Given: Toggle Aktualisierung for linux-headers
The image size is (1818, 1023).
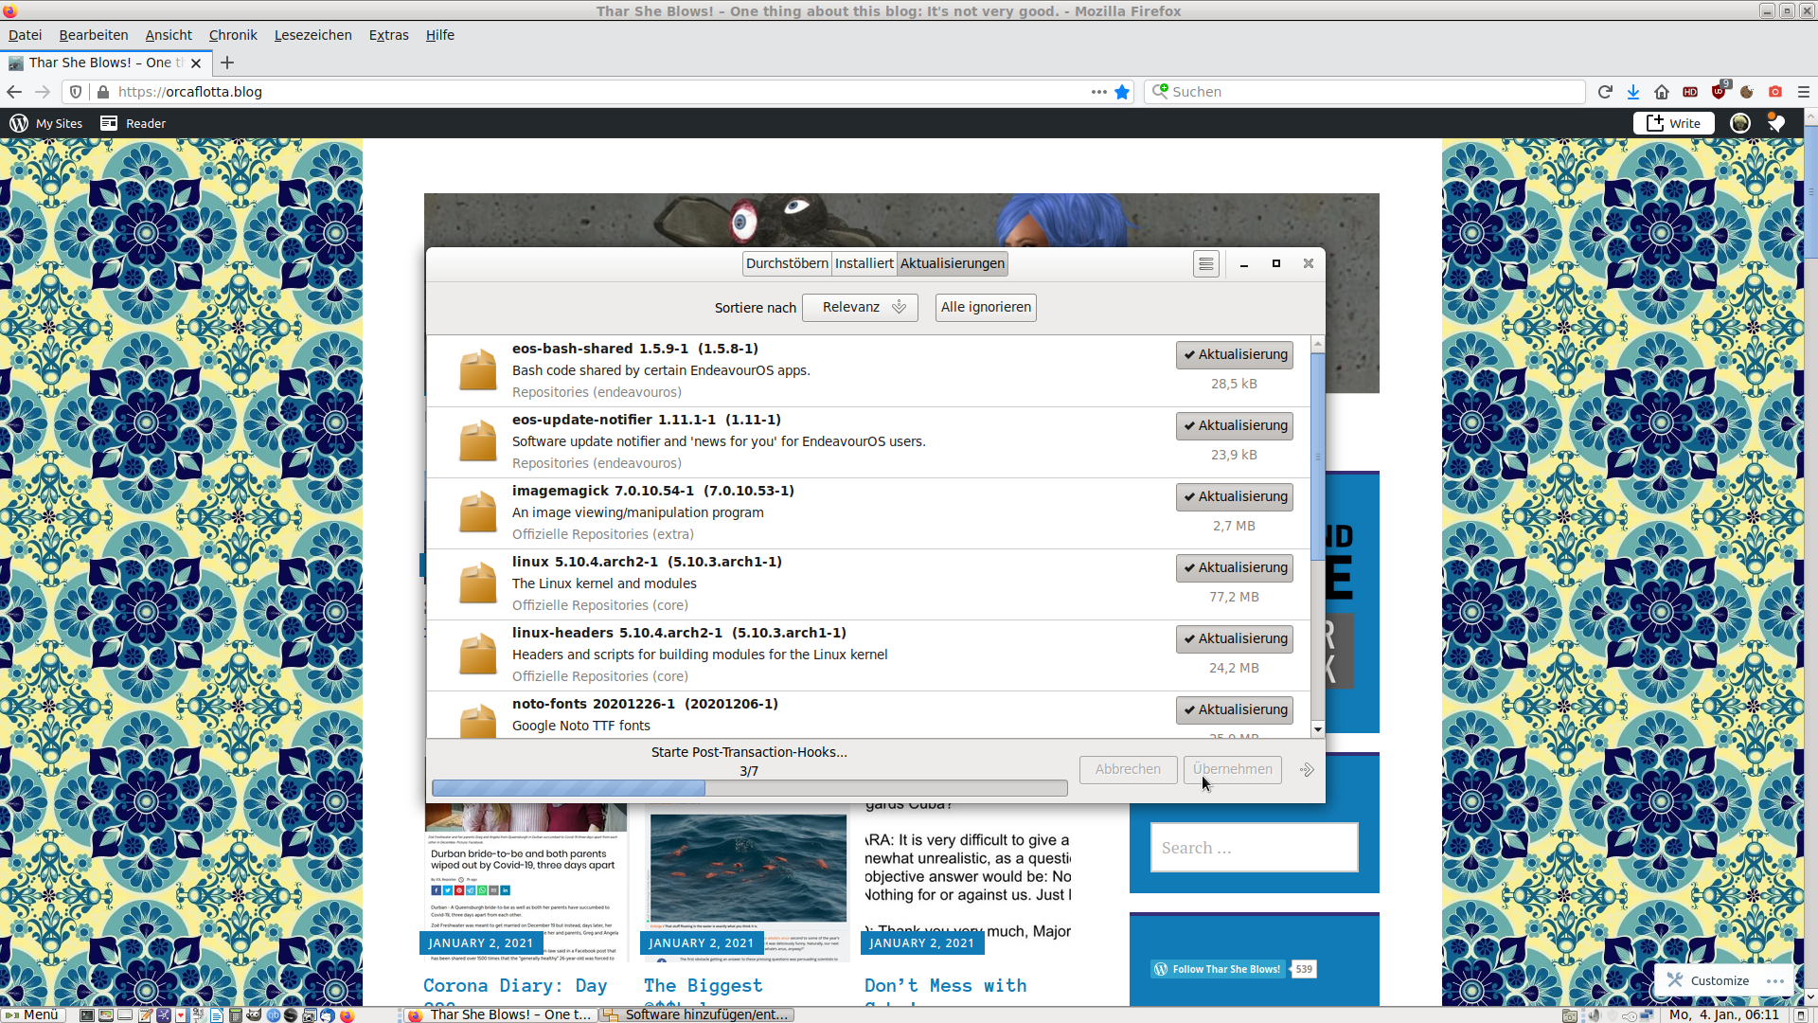Looking at the screenshot, I should pyautogui.click(x=1235, y=638).
